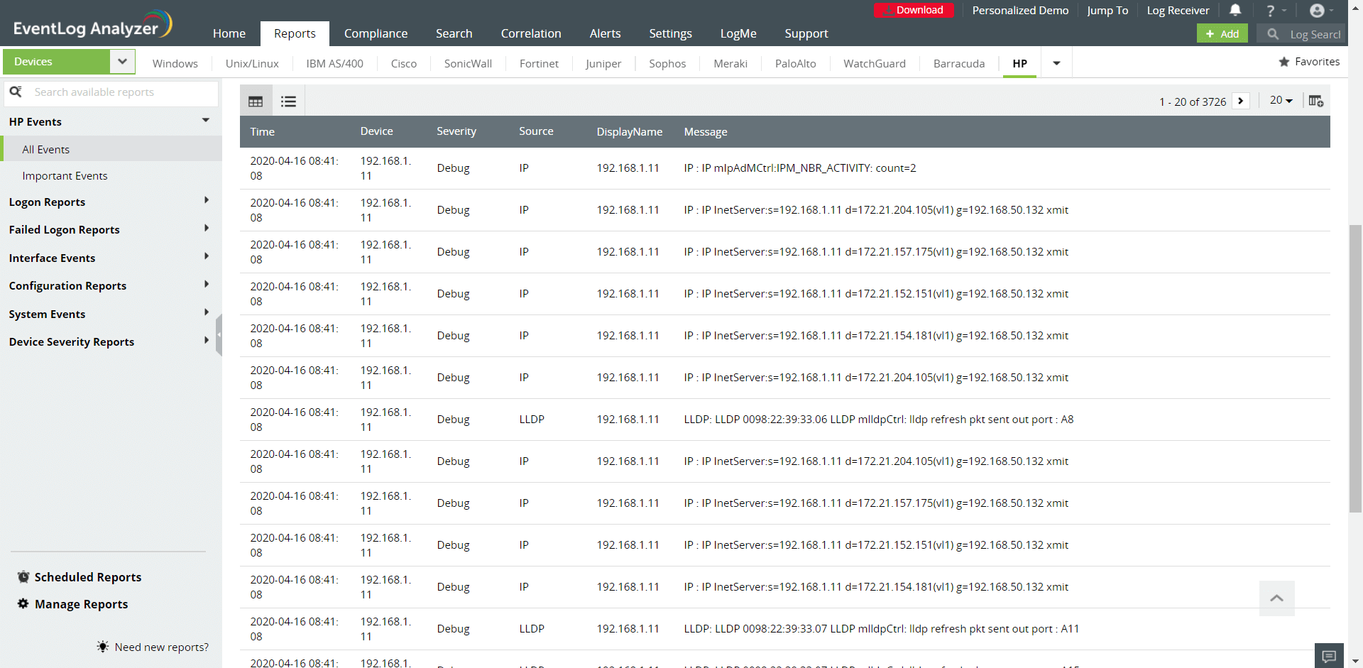This screenshot has width=1363, height=668.
Task: Click the Message column header
Action: click(706, 131)
